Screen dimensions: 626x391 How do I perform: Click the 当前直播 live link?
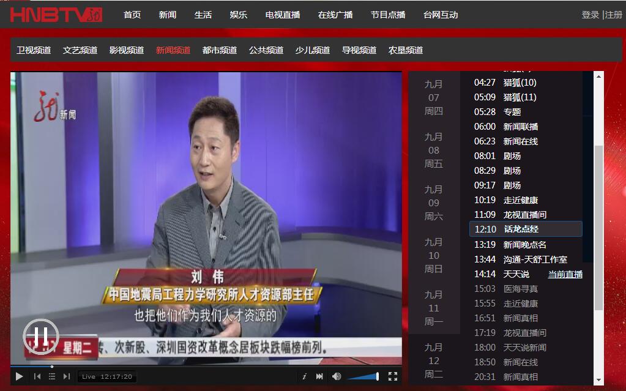tap(565, 274)
